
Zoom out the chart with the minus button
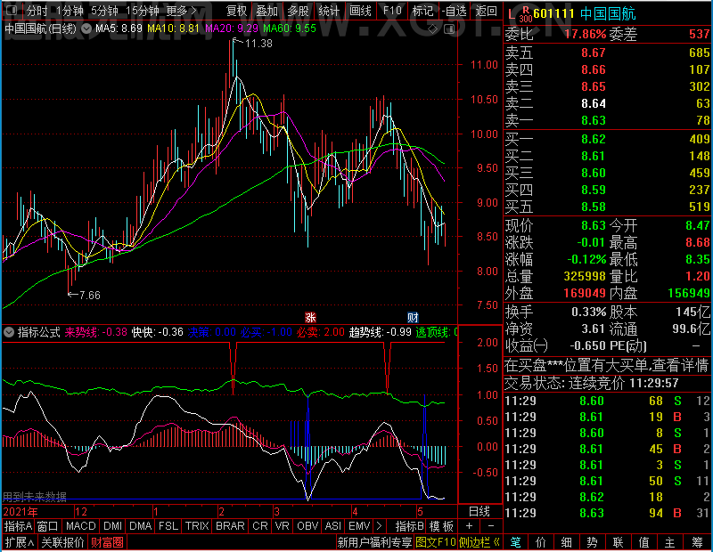(491, 526)
